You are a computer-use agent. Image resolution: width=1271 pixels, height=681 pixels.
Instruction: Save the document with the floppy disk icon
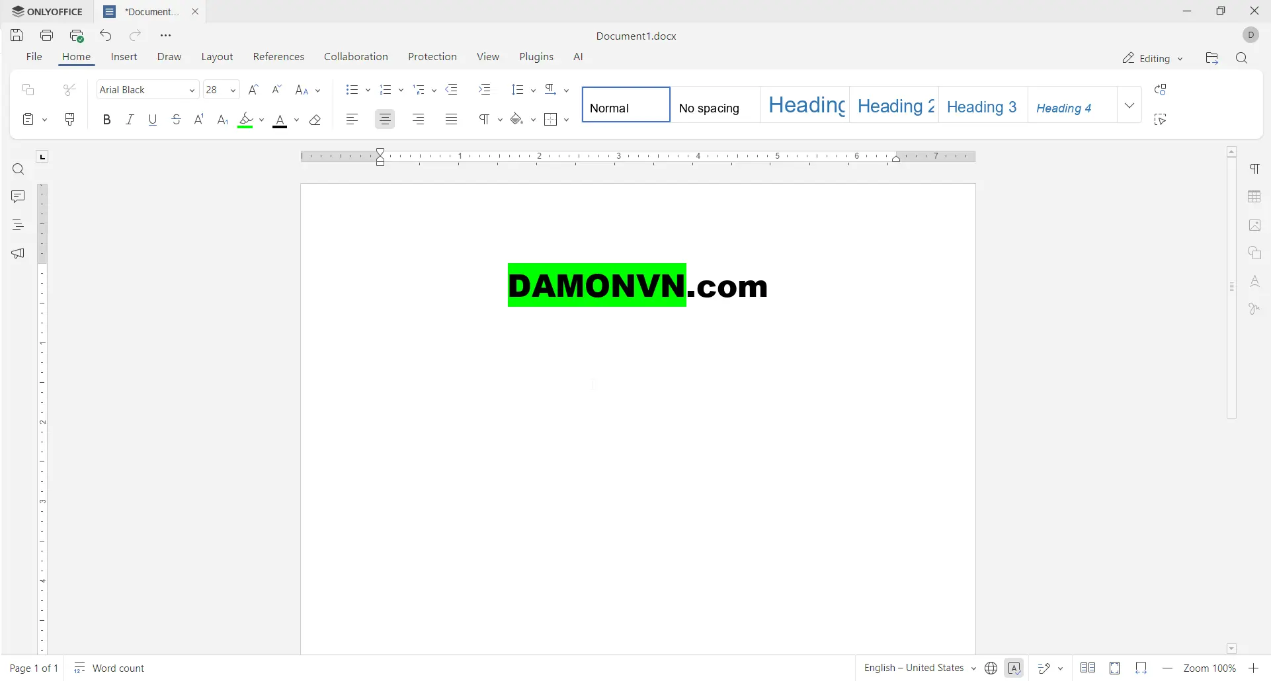click(x=17, y=36)
